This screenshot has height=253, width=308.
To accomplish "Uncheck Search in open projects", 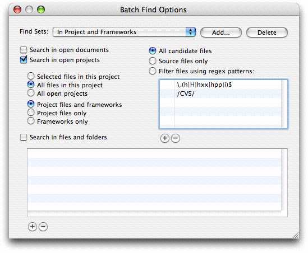I will (x=24, y=60).
